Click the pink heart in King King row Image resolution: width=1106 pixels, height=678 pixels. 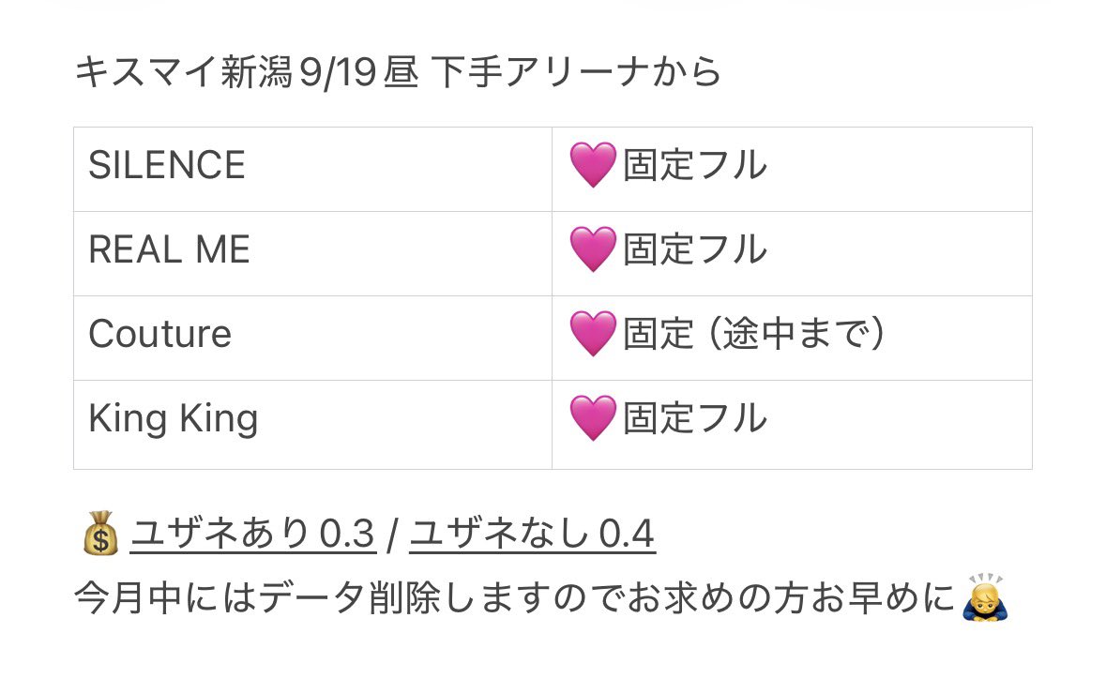point(593,418)
